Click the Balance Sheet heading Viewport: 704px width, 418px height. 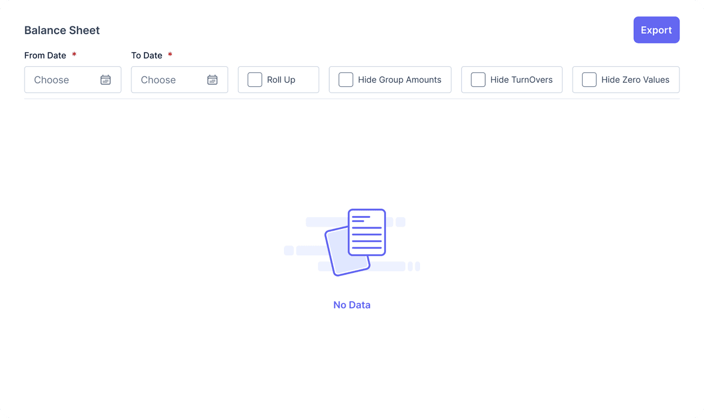point(62,31)
